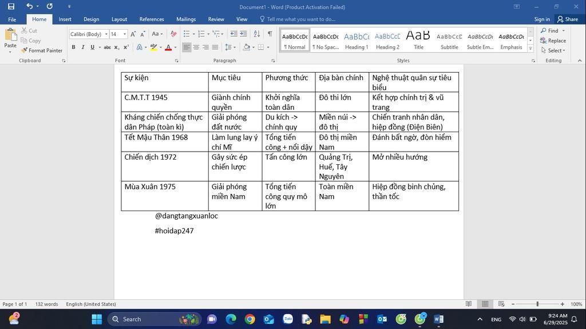Viewport: 586px width, 329px height.
Task: Toggle strikethrough formatting
Action: 107,47
